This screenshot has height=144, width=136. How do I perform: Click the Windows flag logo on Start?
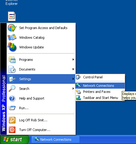[x=6, y=139]
